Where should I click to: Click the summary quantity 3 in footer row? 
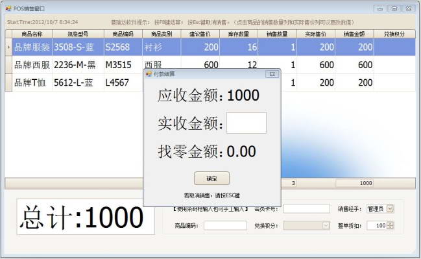(289, 183)
